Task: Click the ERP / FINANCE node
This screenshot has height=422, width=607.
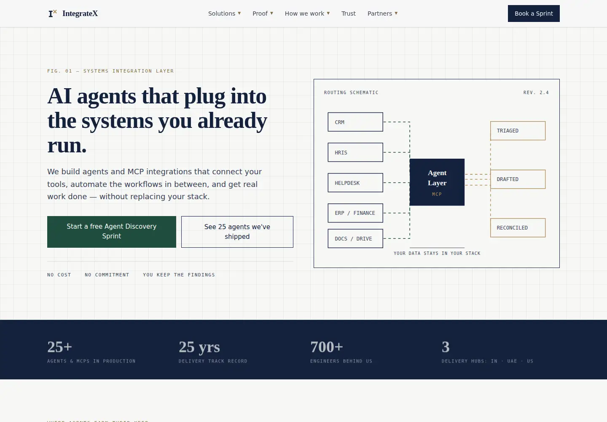Action: (355, 213)
